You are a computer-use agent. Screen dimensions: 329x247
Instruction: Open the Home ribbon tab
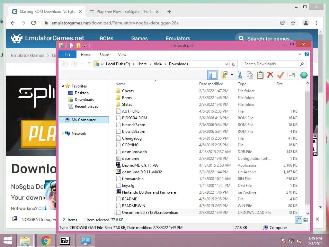point(85,55)
